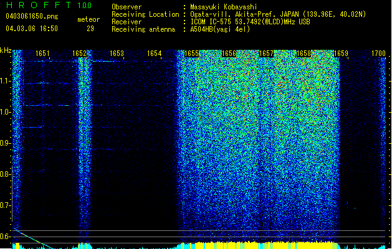Select the Ogata-vill. Akita-Pref. JAPAN location text
392x249 pixels.
pos(278,14)
